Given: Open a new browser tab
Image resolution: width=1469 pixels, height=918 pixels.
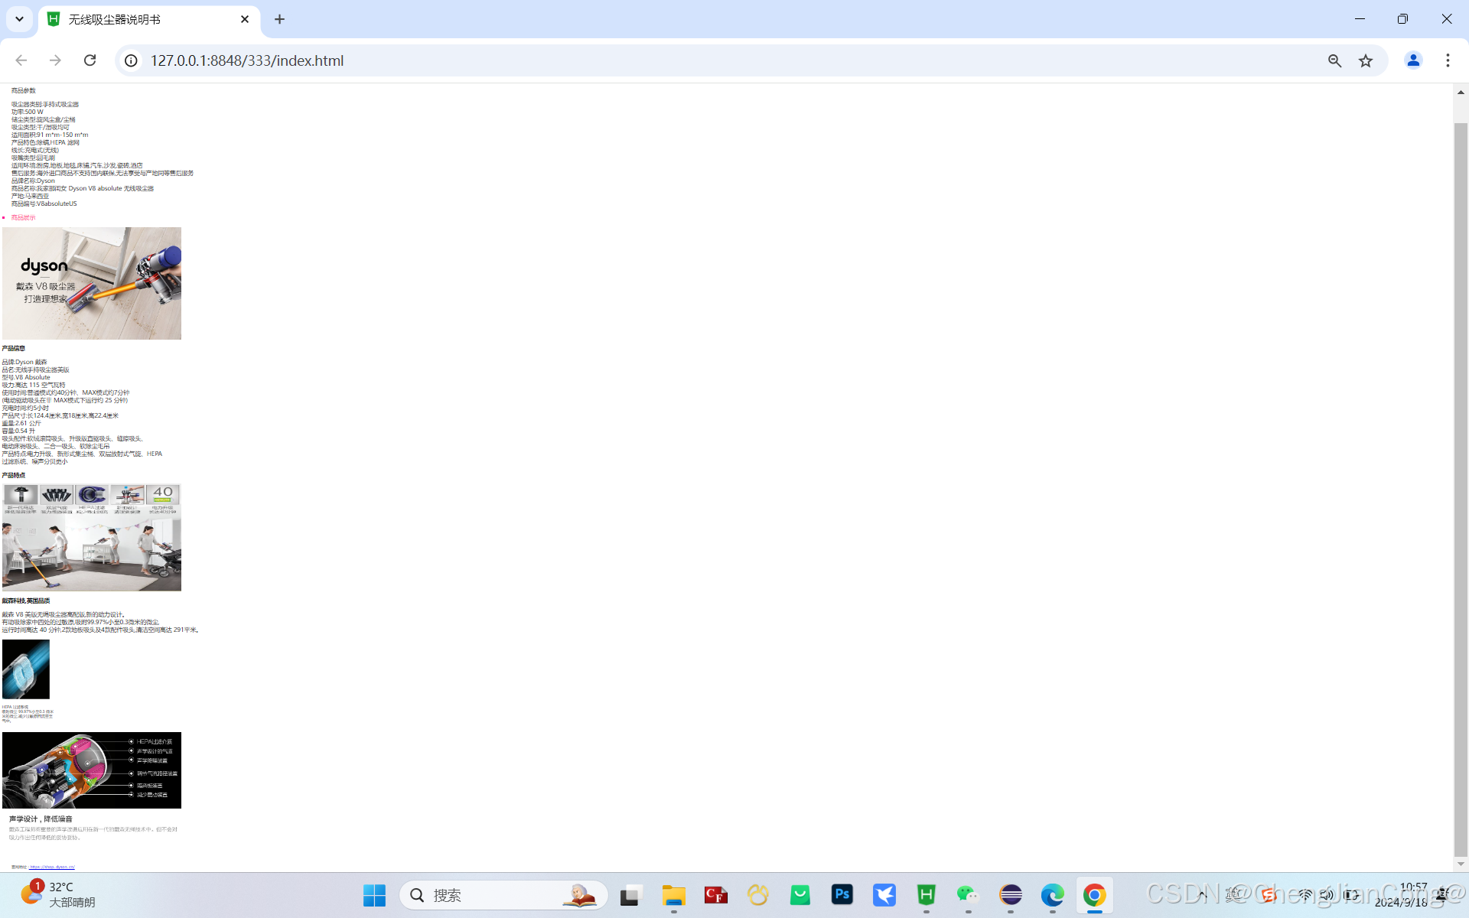Looking at the screenshot, I should 279,19.
